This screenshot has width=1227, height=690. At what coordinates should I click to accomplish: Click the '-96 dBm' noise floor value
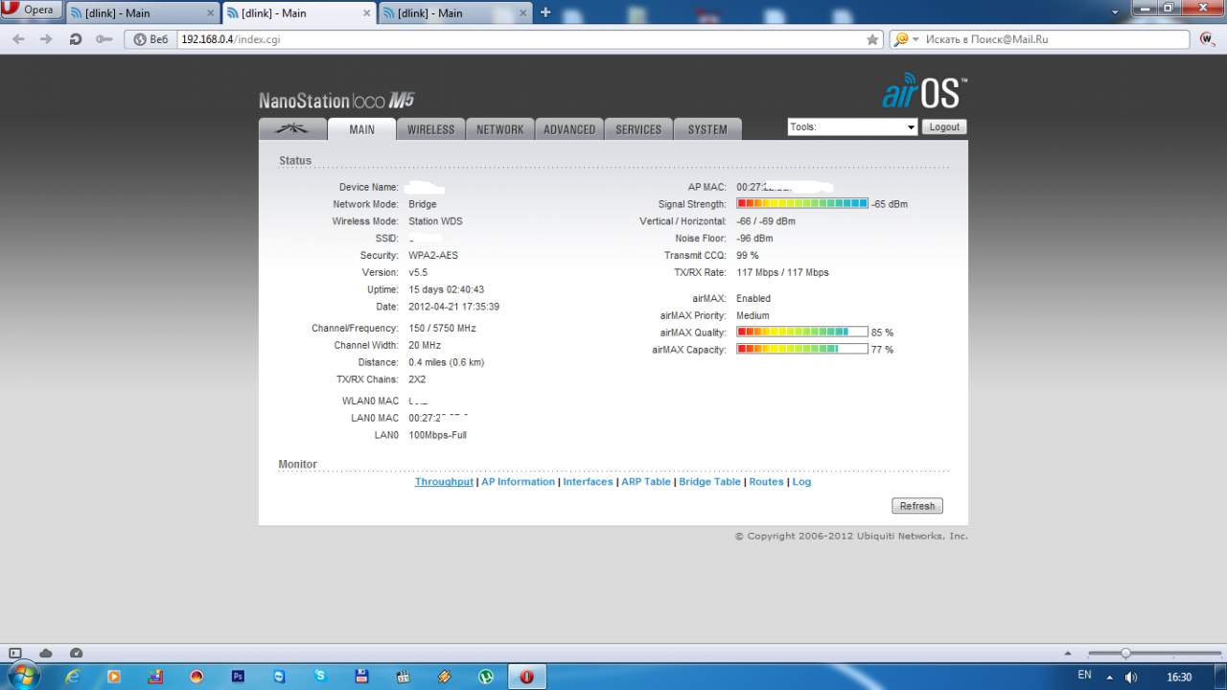(754, 239)
